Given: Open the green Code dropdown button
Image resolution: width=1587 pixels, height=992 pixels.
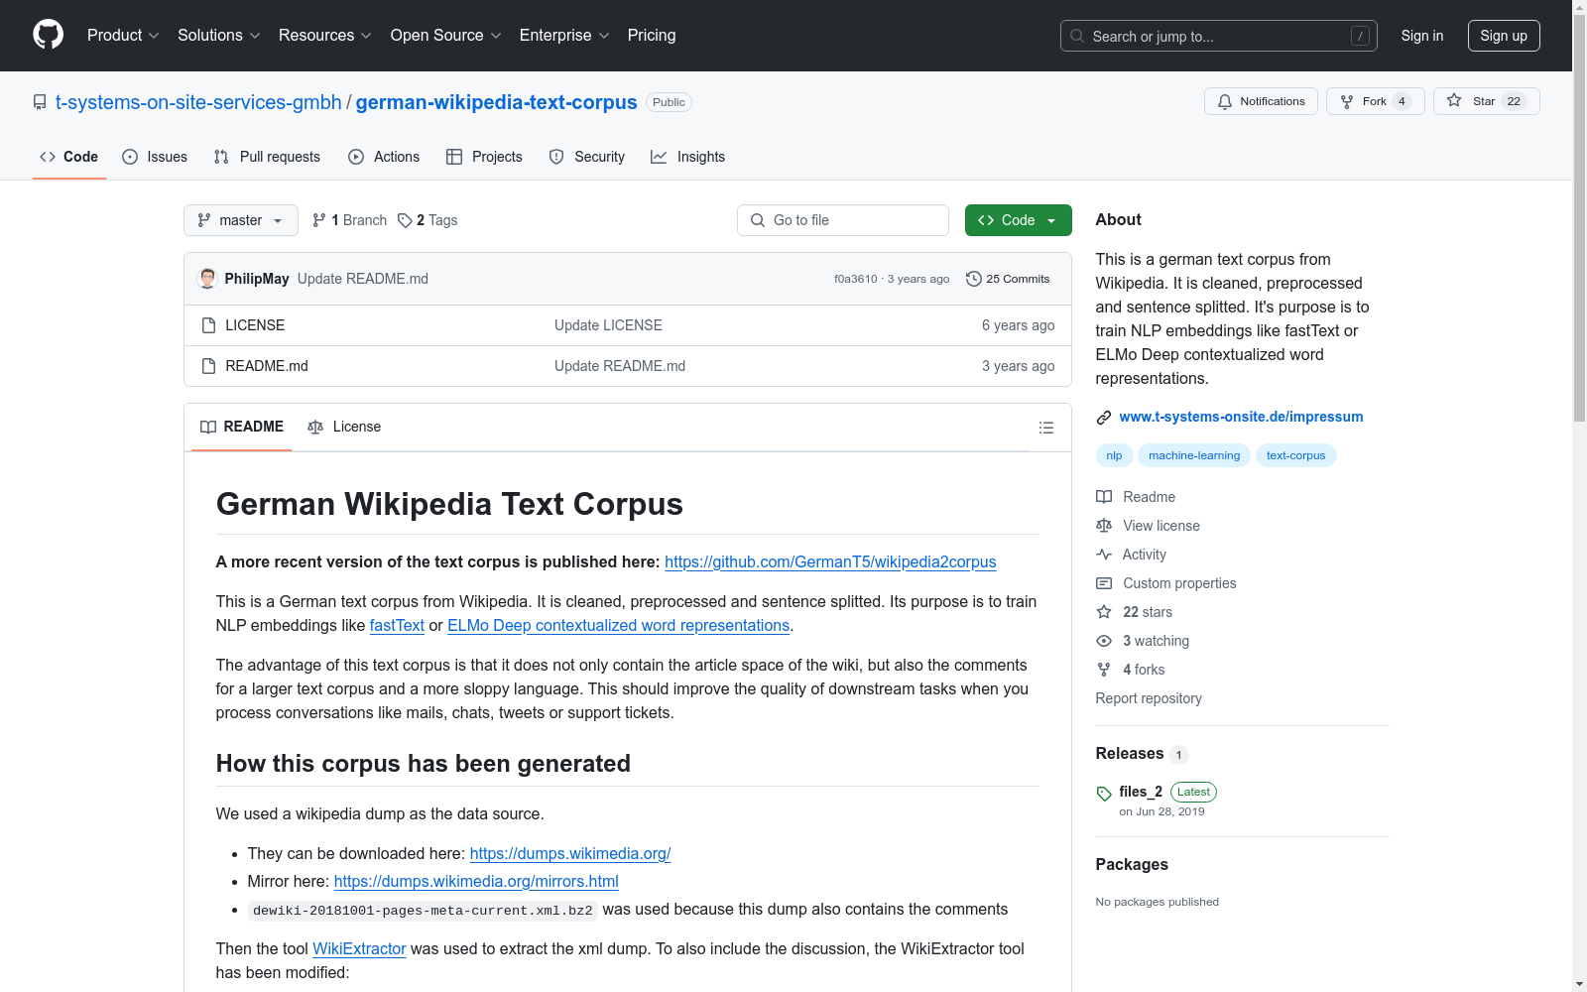Looking at the screenshot, I should pyautogui.click(x=1018, y=220).
